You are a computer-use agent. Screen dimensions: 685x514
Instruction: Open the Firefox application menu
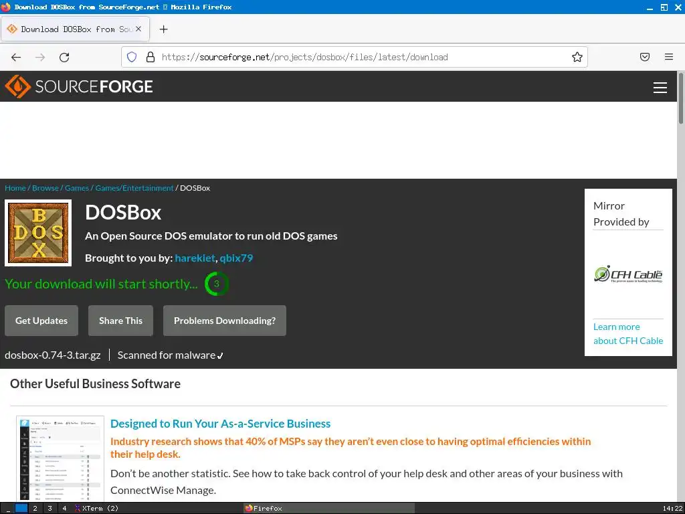tap(669, 57)
